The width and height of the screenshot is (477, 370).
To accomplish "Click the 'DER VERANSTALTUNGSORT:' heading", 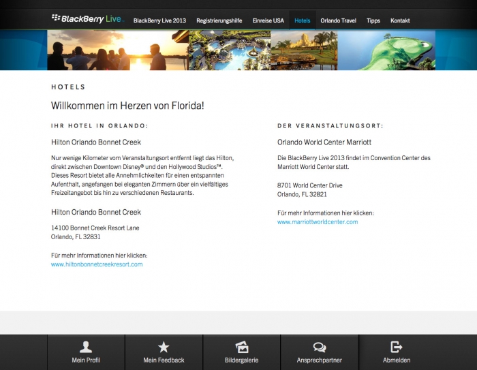I will point(330,125).
